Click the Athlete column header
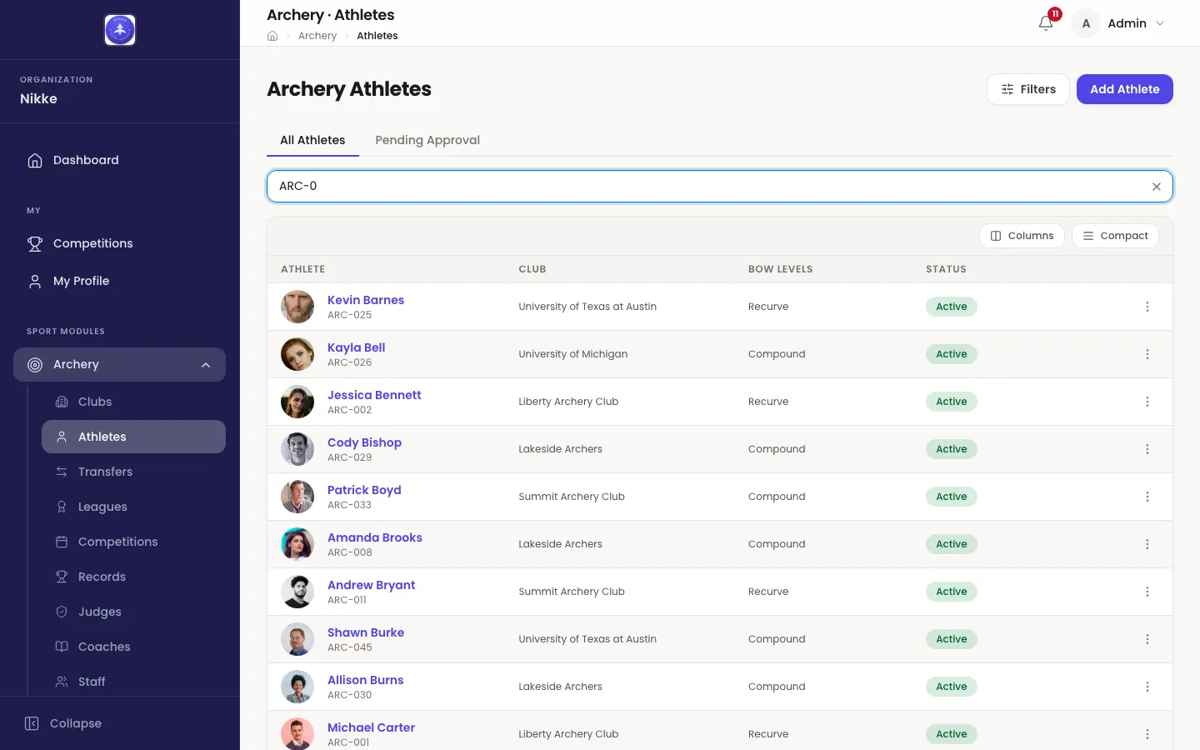This screenshot has width=1200, height=750. pyautogui.click(x=303, y=269)
